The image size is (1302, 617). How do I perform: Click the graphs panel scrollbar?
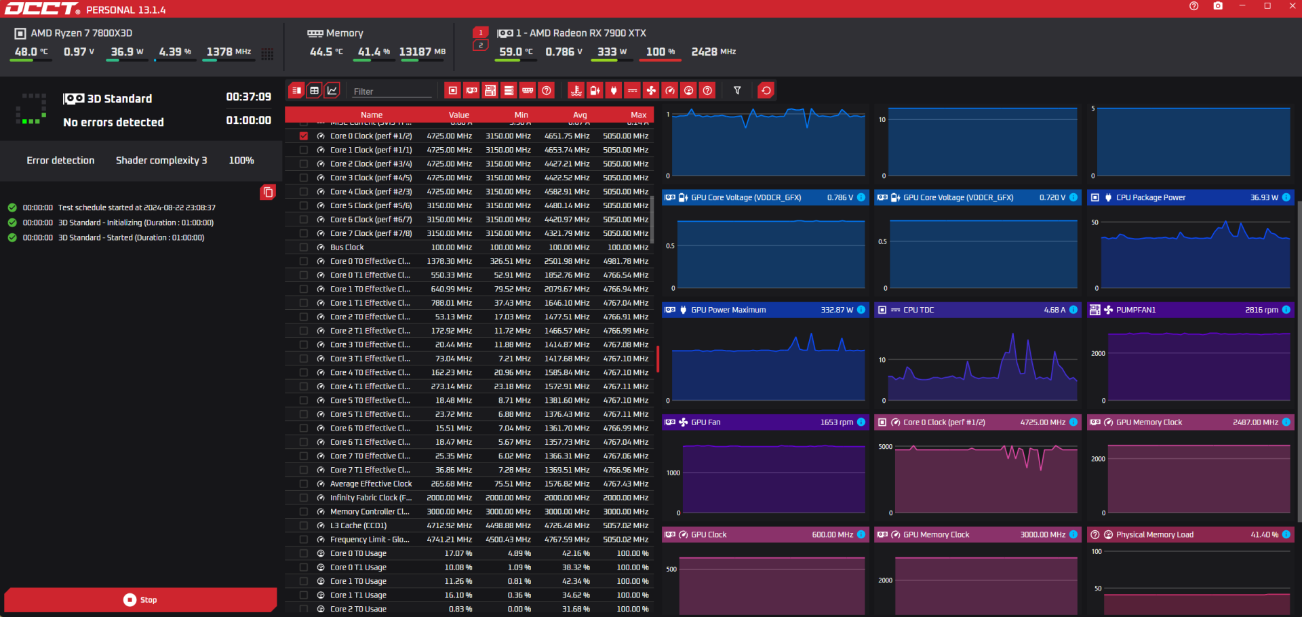click(1299, 361)
